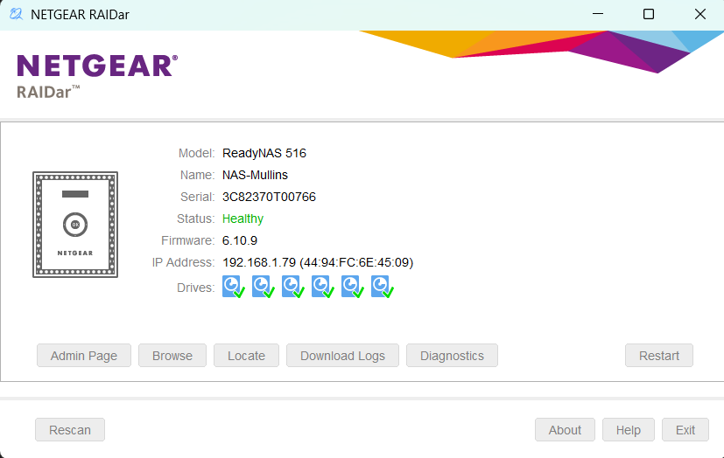Click the Exit button
724x458 pixels.
685,429
